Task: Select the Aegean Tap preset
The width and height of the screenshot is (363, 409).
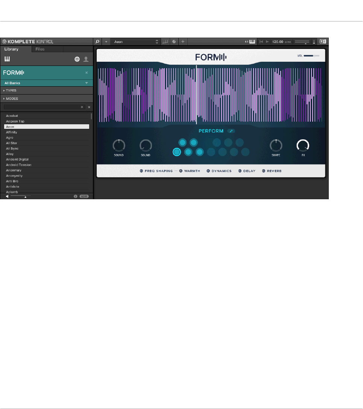Action: (47, 121)
